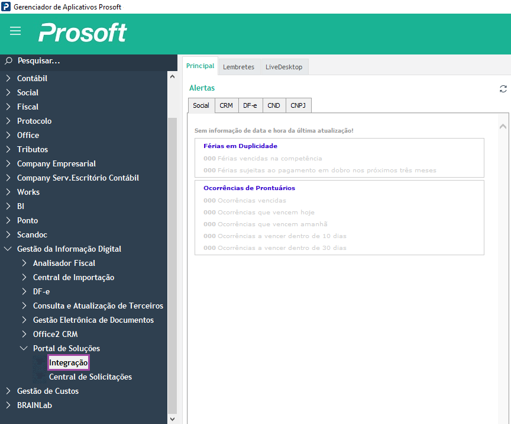Expand the Office module
The height and width of the screenshot is (424, 511).
(8, 135)
